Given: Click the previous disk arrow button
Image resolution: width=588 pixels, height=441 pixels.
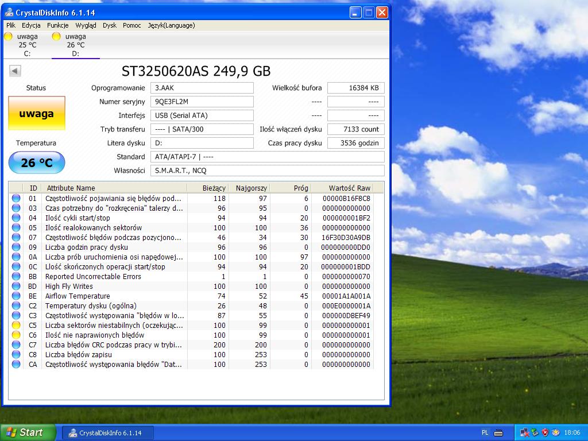Looking at the screenshot, I should pos(15,71).
